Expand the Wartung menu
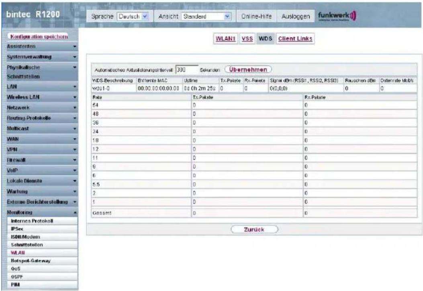This screenshot has width=423, height=291. pos(42,191)
